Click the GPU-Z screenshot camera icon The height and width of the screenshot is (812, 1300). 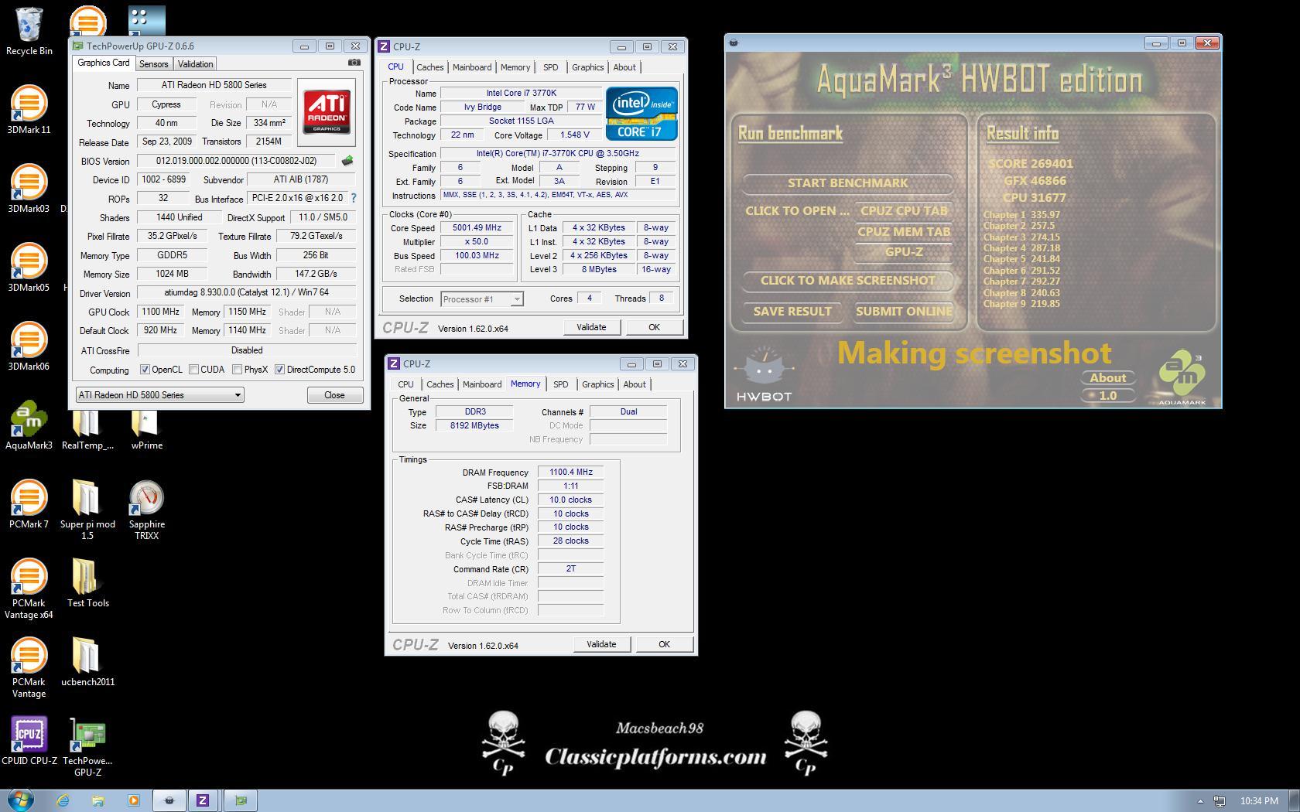tap(354, 63)
